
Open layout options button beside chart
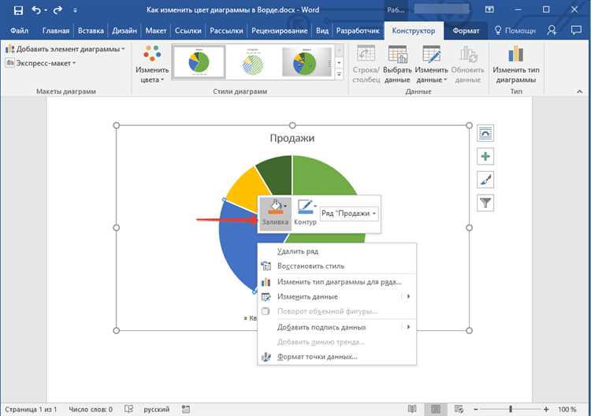(x=485, y=133)
